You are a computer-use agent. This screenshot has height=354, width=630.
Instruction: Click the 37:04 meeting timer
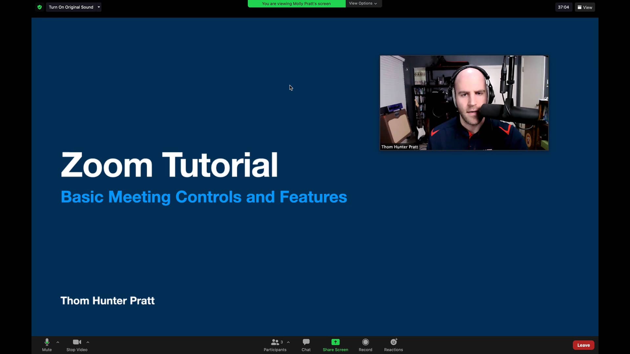point(563,7)
